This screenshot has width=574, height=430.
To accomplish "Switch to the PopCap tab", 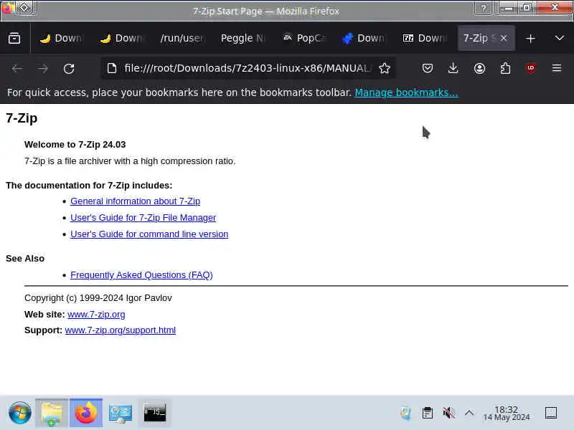I will click(304, 38).
